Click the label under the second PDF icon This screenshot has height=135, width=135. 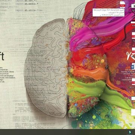pos(134,41)
